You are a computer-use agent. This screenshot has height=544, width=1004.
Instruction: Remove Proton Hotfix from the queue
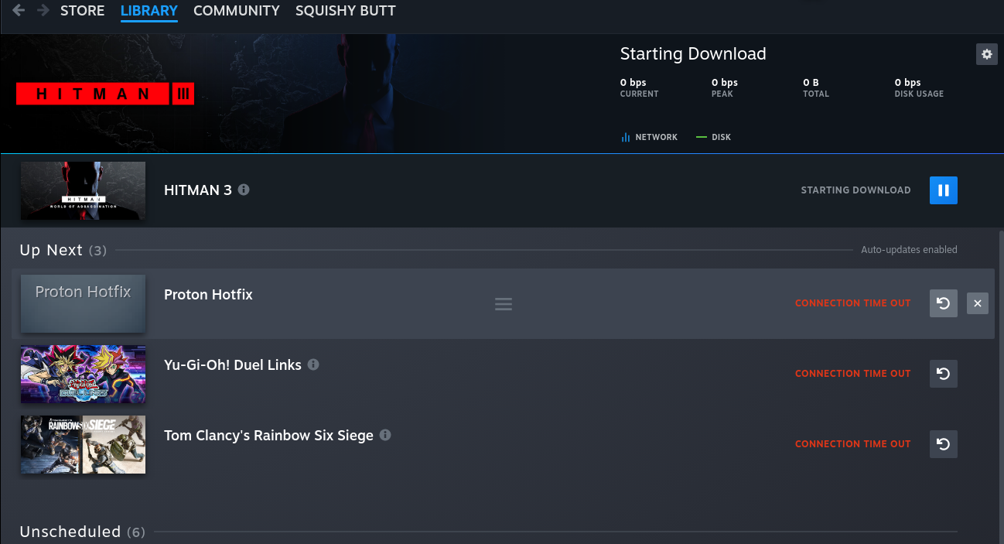(977, 303)
